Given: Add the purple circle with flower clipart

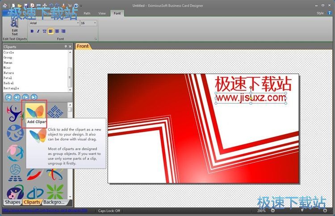Looking at the screenshot, I should [15, 192].
